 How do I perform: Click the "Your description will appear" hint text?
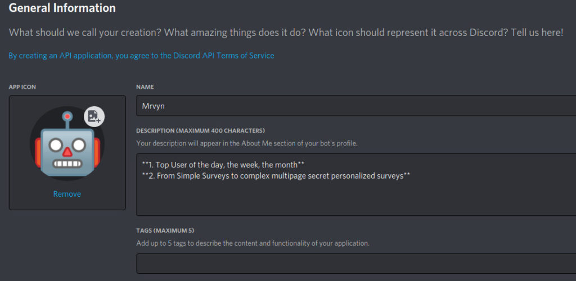(x=246, y=143)
